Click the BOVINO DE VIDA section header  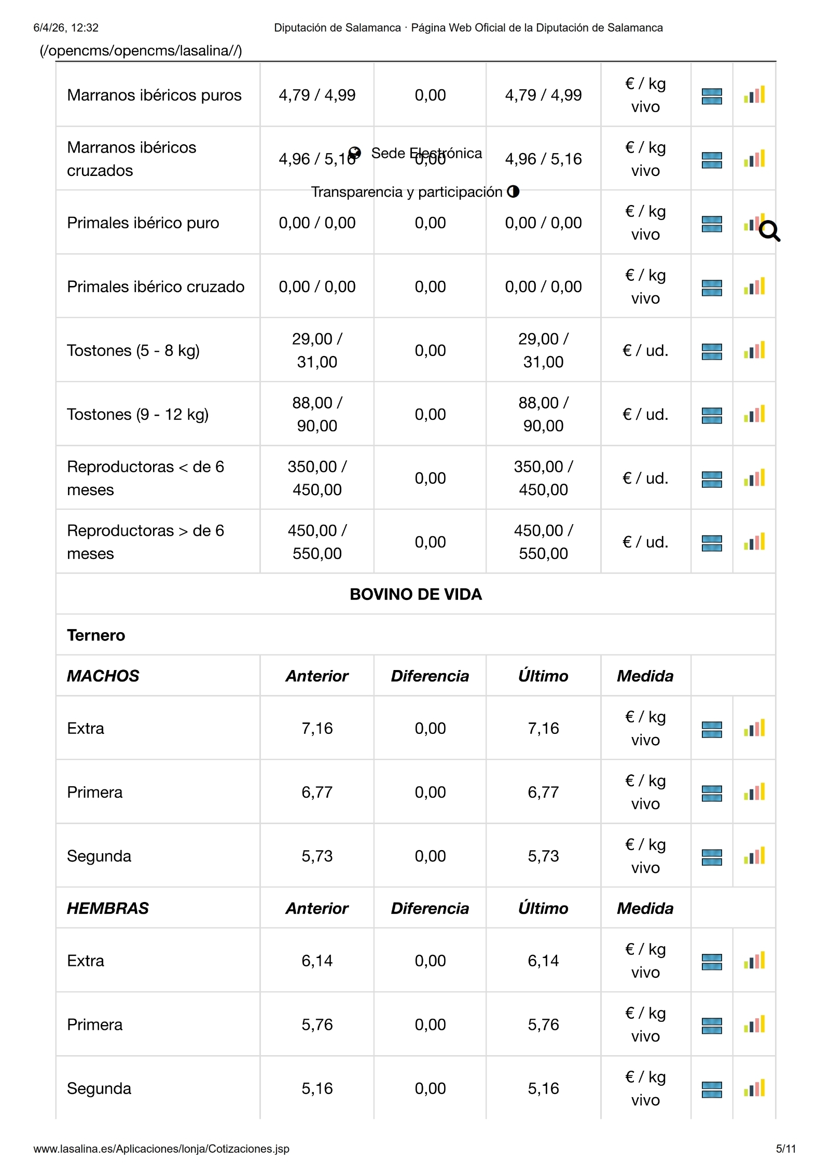pos(416,594)
